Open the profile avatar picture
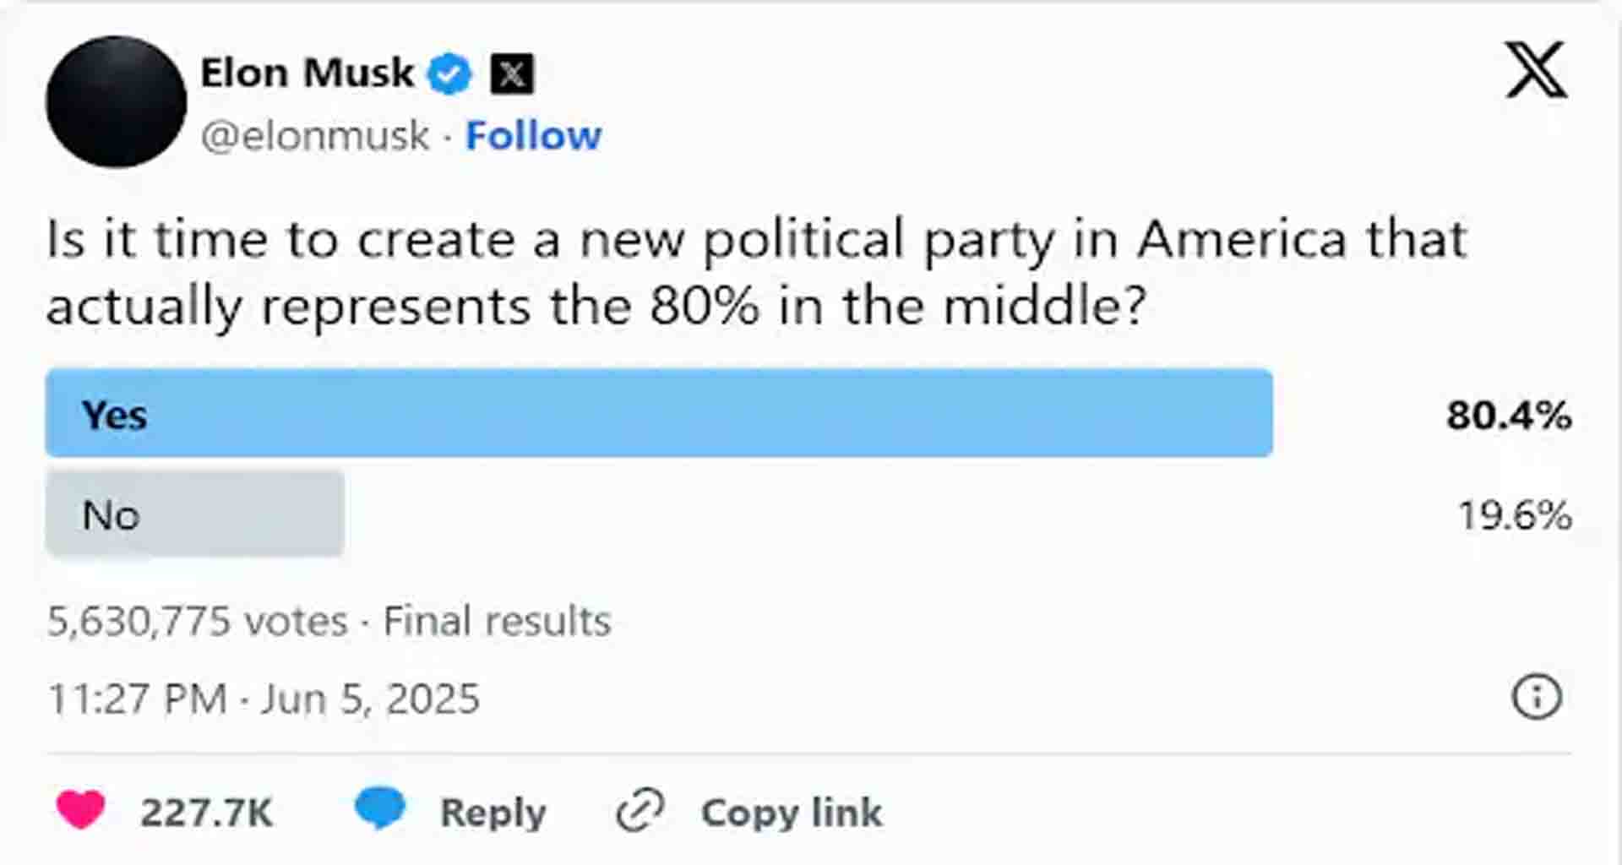Viewport: 1622px width, 865px height. tap(116, 101)
